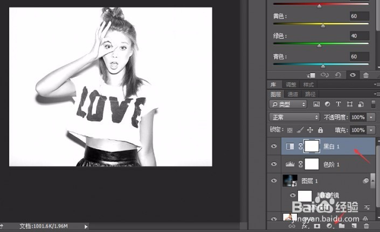Screen dimensions: 380x232
Task: Click chain link on 黑白 1 layer
Action: click(301, 146)
